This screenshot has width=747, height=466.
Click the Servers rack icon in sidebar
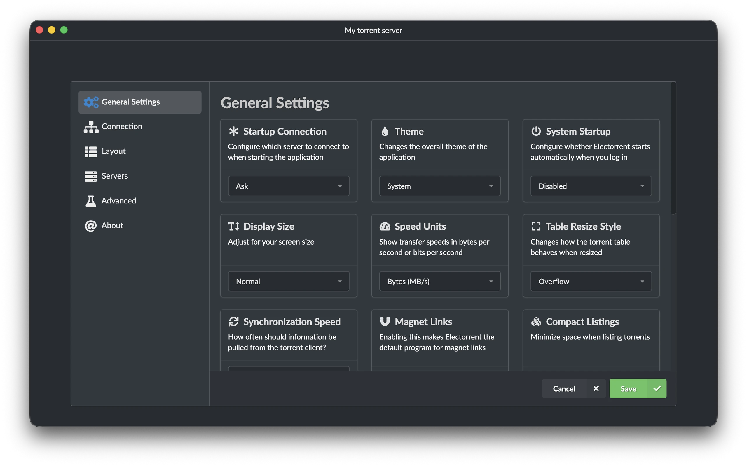pyautogui.click(x=90, y=176)
